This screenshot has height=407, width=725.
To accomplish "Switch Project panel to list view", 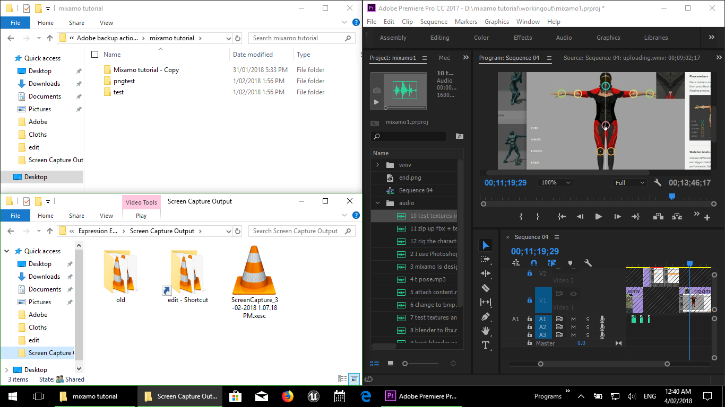I will coord(375,364).
